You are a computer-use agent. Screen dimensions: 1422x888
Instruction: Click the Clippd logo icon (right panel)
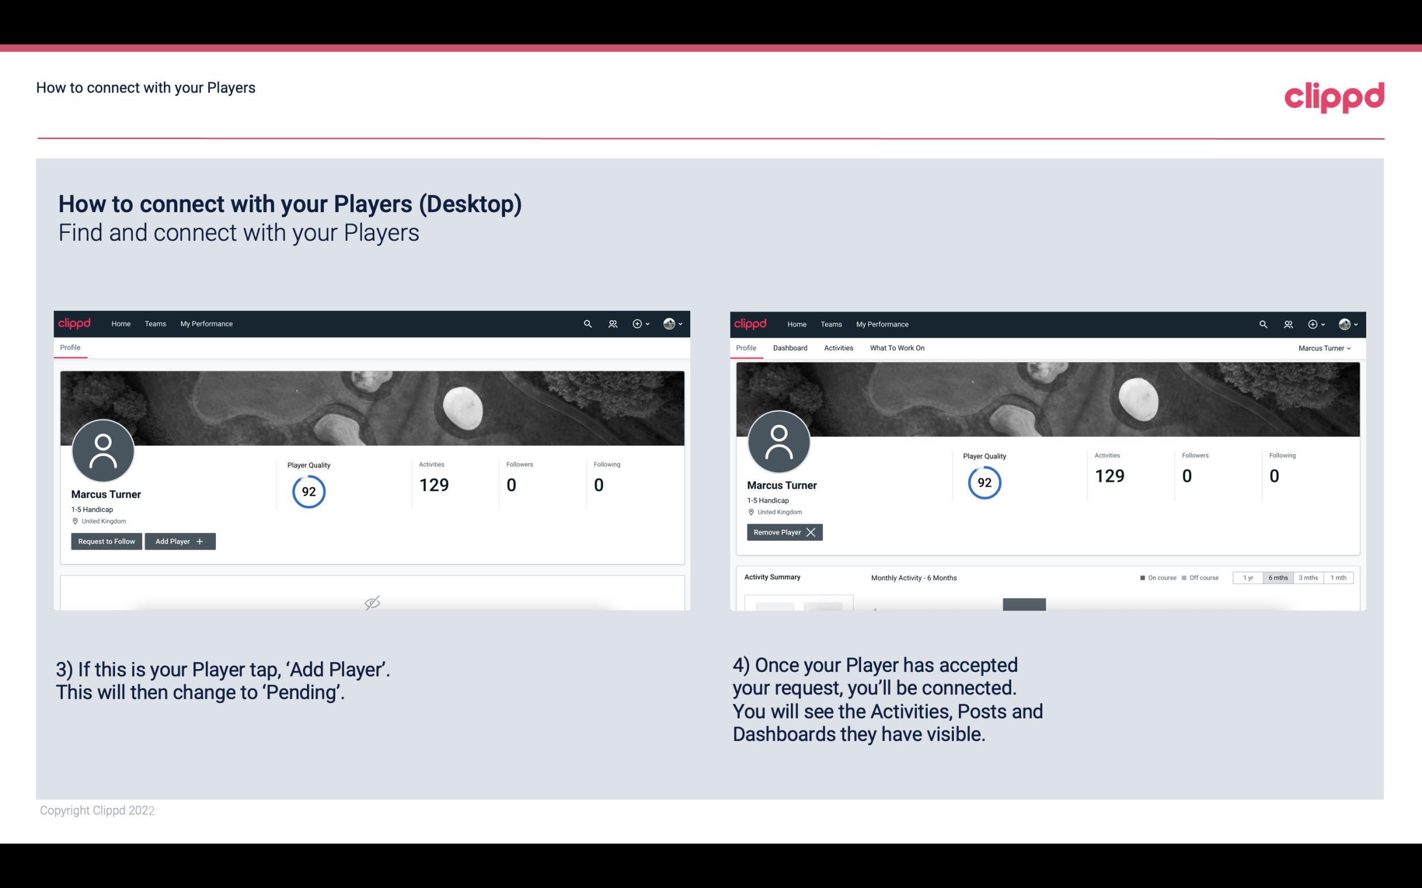coord(751,323)
